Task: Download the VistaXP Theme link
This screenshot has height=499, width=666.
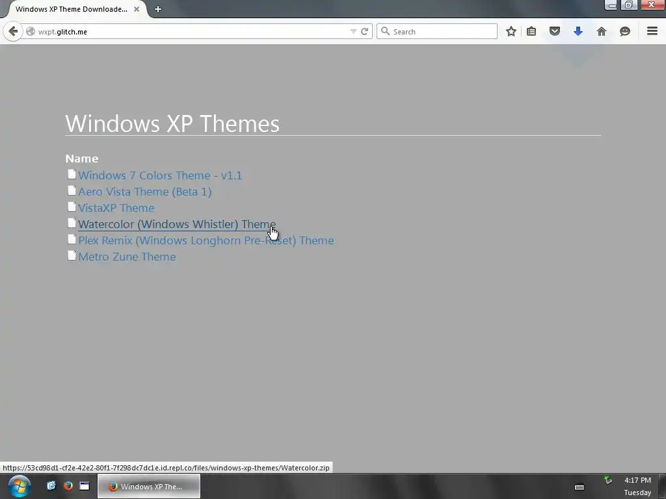Action: [116, 208]
